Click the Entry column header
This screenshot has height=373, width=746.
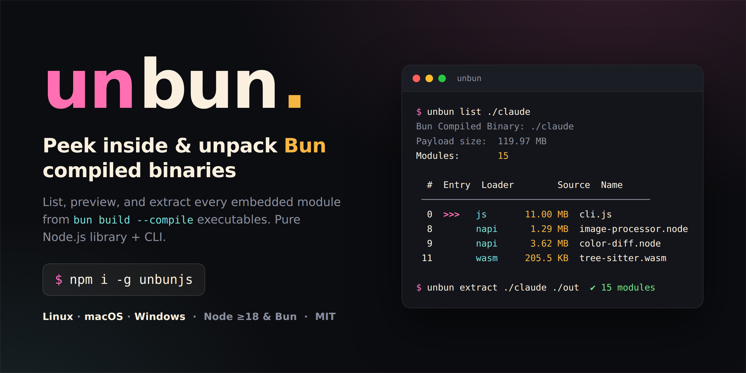(x=457, y=185)
